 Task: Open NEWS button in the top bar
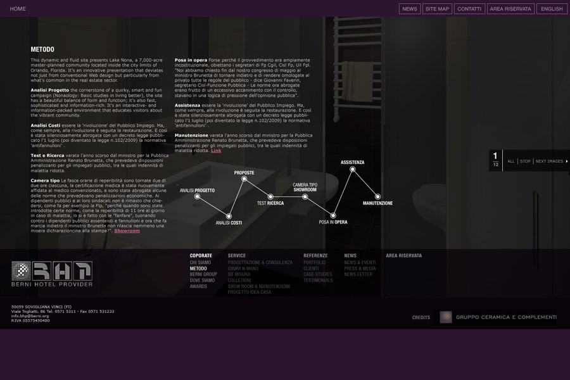click(x=410, y=9)
